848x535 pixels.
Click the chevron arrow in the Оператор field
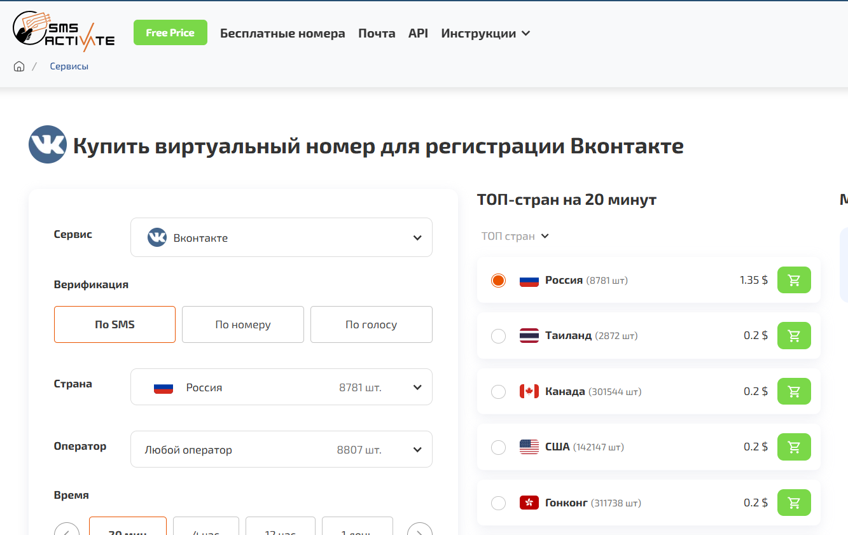[x=417, y=450]
